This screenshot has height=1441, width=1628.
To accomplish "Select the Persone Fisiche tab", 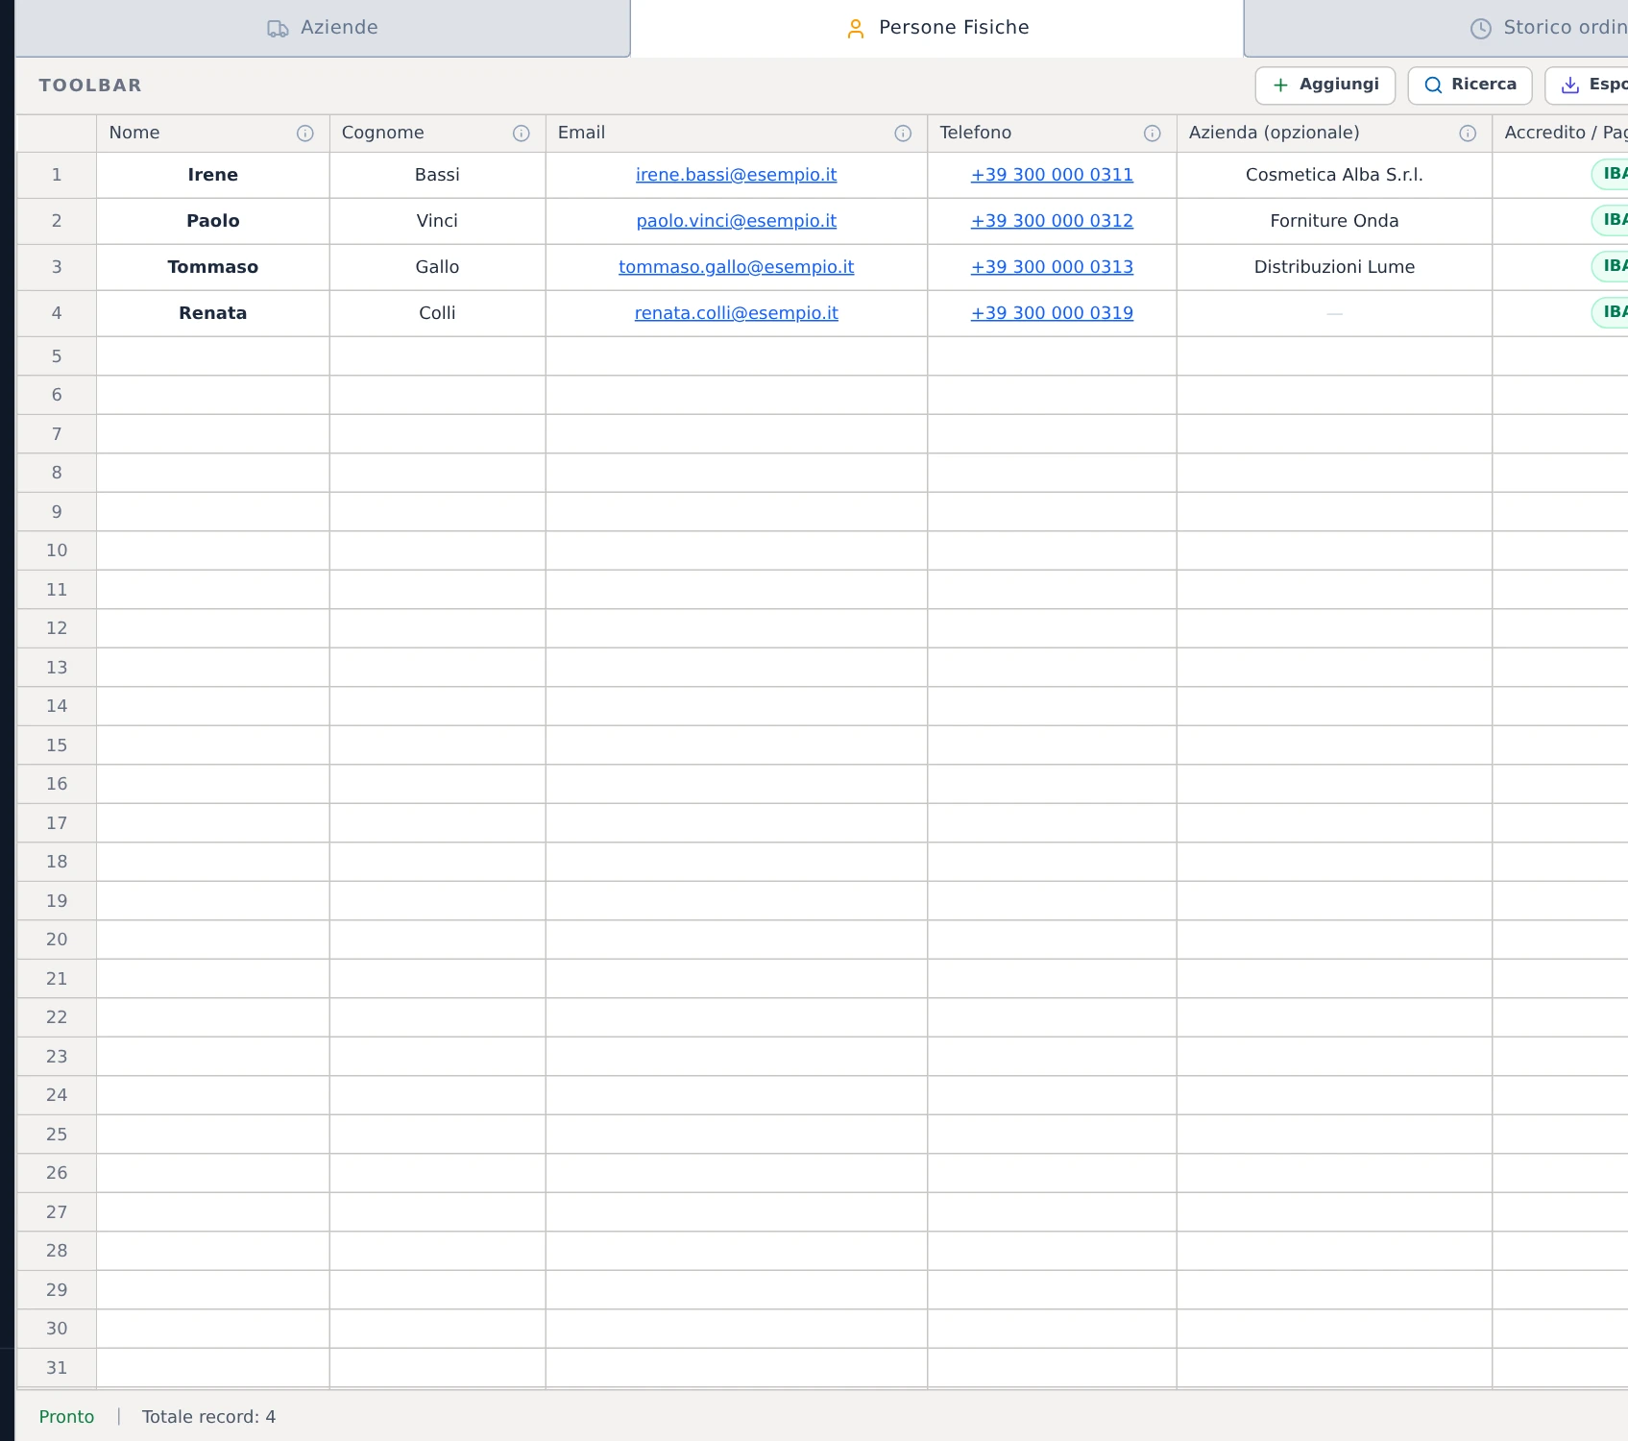I will [x=937, y=28].
